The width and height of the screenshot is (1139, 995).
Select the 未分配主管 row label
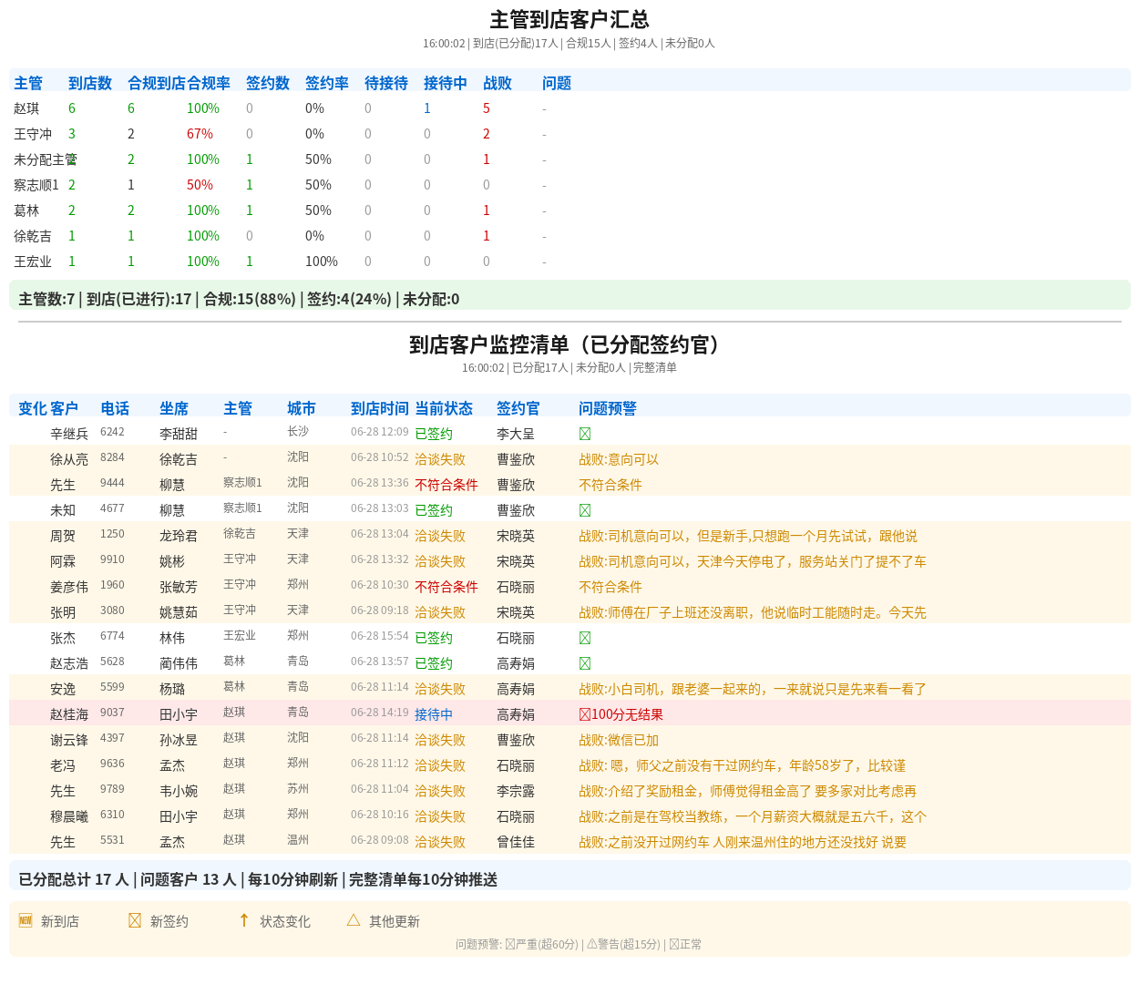coord(46,159)
